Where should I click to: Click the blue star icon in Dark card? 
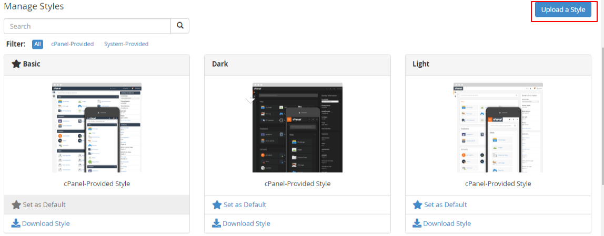[217, 205]
